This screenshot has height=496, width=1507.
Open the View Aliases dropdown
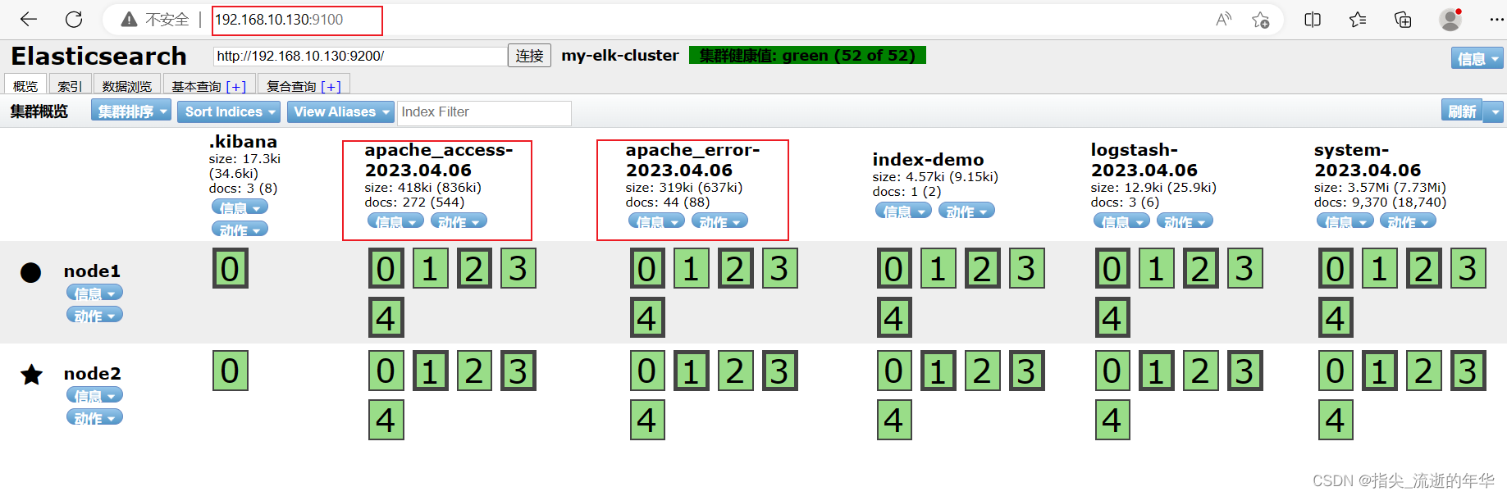coord(340,111)
